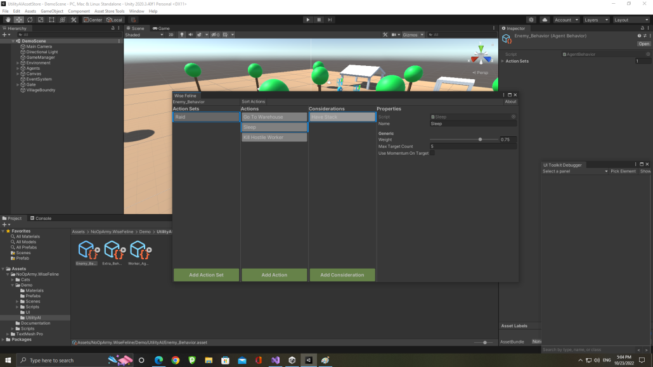The image size is (653, 367).
Task: Select the Scale tool
Action: coord(41,20)
